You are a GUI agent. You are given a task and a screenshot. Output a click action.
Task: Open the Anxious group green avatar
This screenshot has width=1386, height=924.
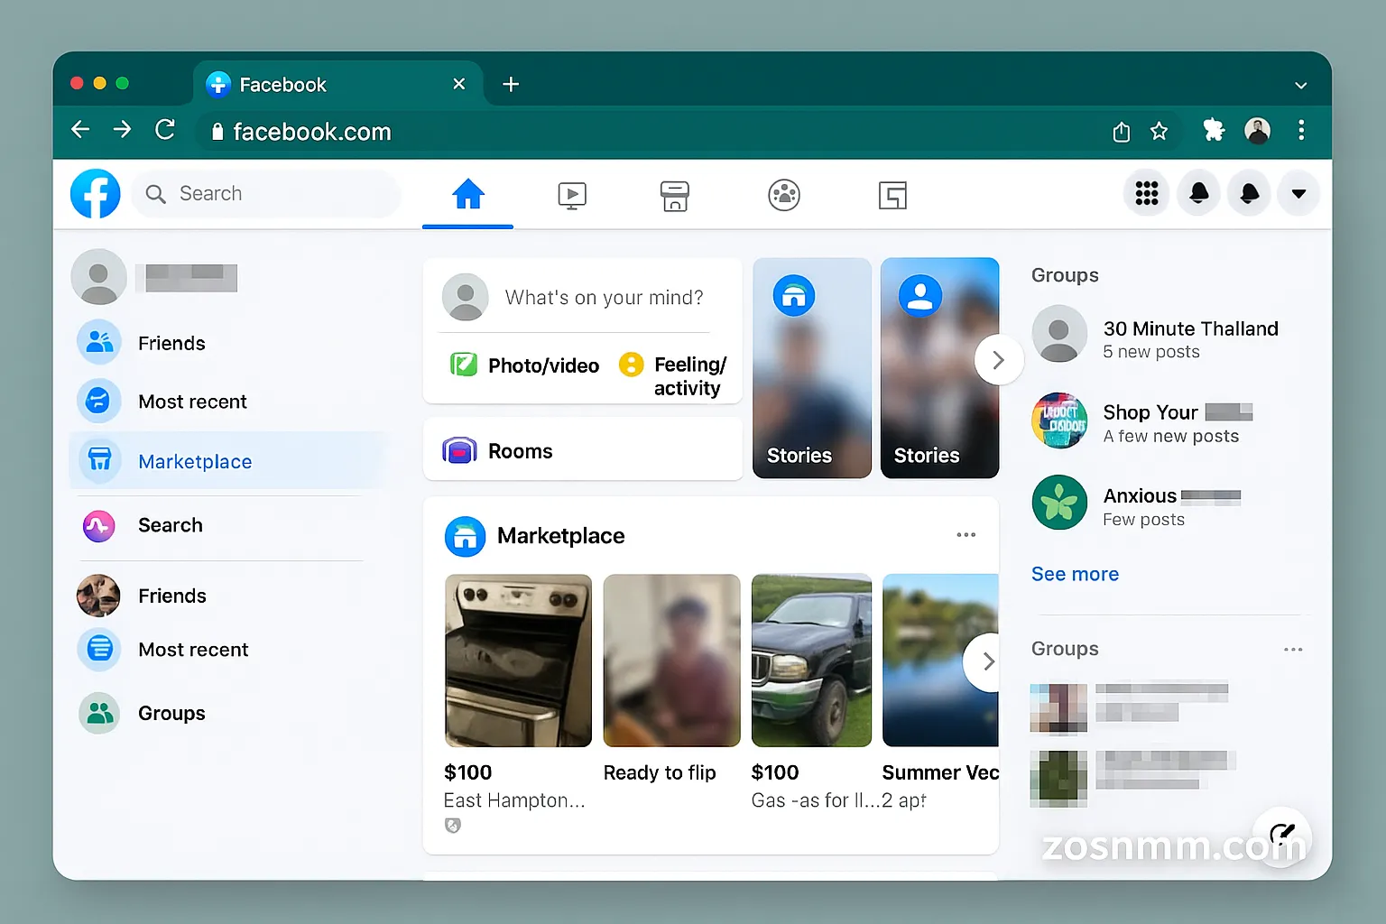click(x=1059, y=503)
